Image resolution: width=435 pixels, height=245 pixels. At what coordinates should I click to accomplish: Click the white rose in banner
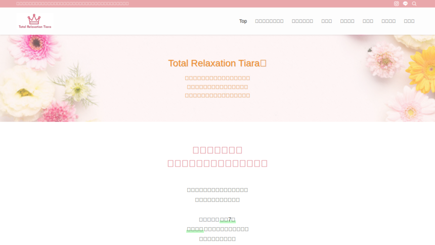(x=23, y=92)
